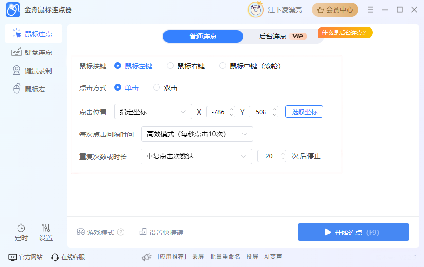The image size is (424, 267).
Task: Increase the Y coordinate with up arrow
Action: pyautogui.click(x=275, y=109)
